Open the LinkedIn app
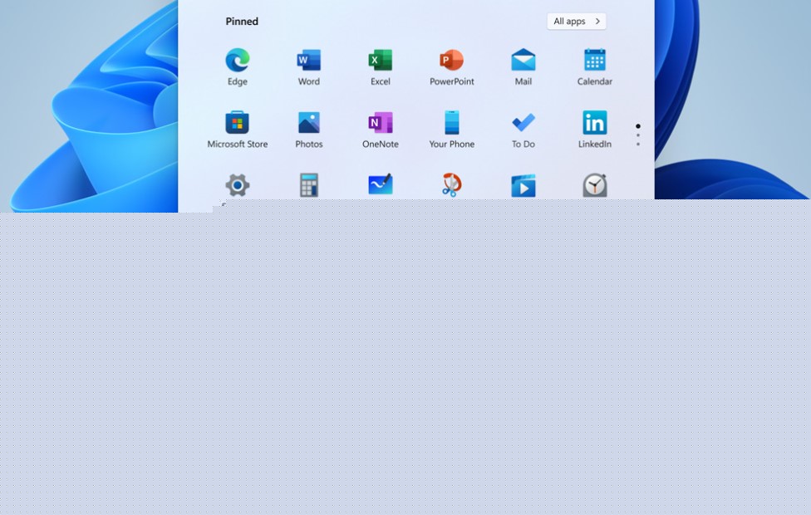 pyautogui.click(x=594, y=123)
